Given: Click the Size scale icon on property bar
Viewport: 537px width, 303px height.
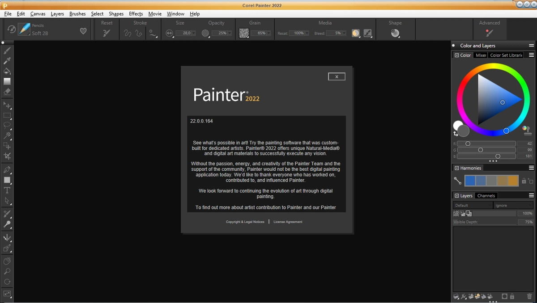Looking at the screenshot, I should pyautogui.click(x=169, y=33).
